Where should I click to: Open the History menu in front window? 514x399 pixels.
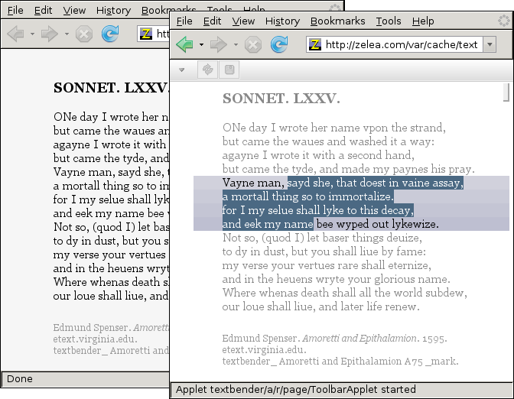click(x=282, y=21)
